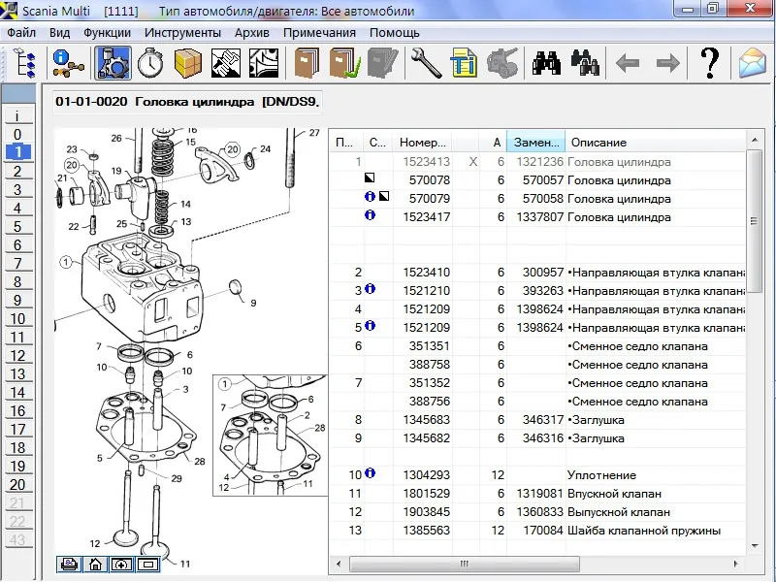Open the Помощь menu
Screen dimensions: 776x582
tap(395, 33)
